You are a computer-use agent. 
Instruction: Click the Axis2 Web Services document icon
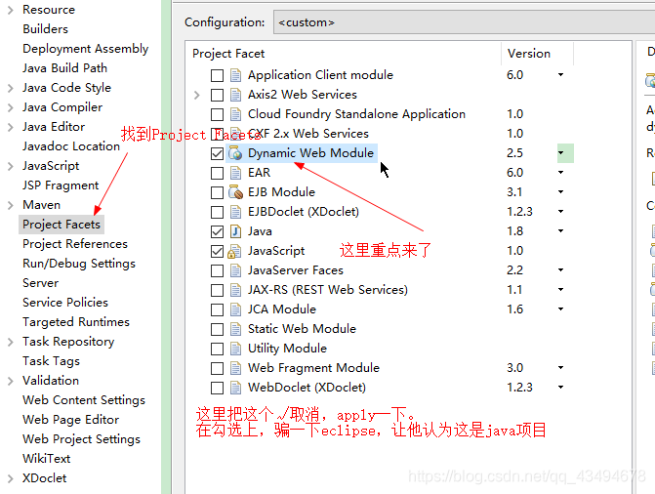coord(235,95)
